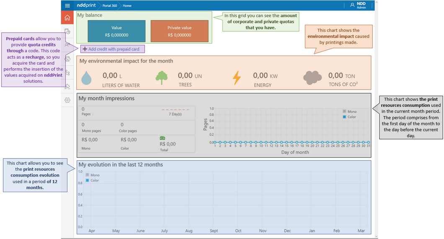Click the hierarchy tree icon in sidebar

[x=67, y=73]
